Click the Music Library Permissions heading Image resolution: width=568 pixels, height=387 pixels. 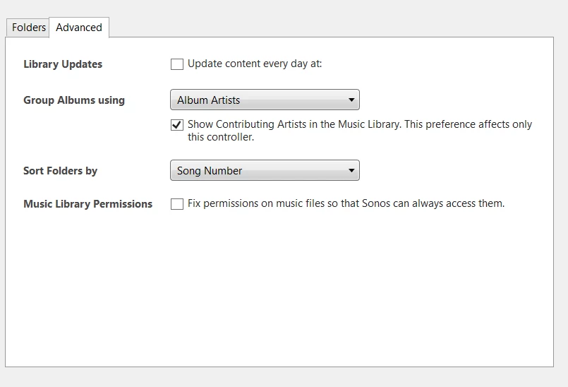pyautogui.click(x=87, y=204)
